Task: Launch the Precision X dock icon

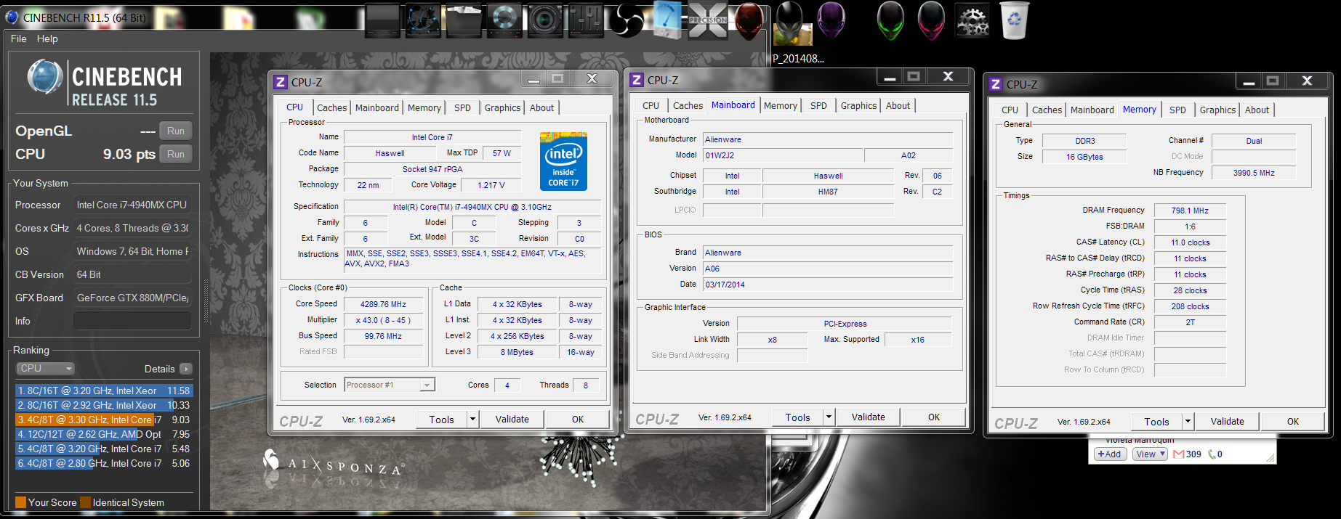Action: [x=708, y=20]
